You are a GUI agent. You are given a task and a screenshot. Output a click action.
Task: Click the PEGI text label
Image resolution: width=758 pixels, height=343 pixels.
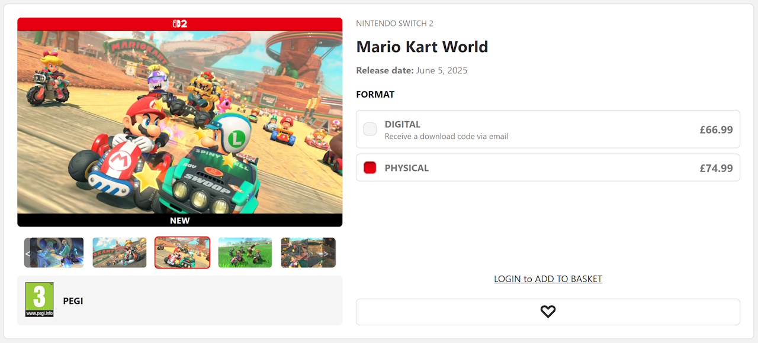[73, 301]
